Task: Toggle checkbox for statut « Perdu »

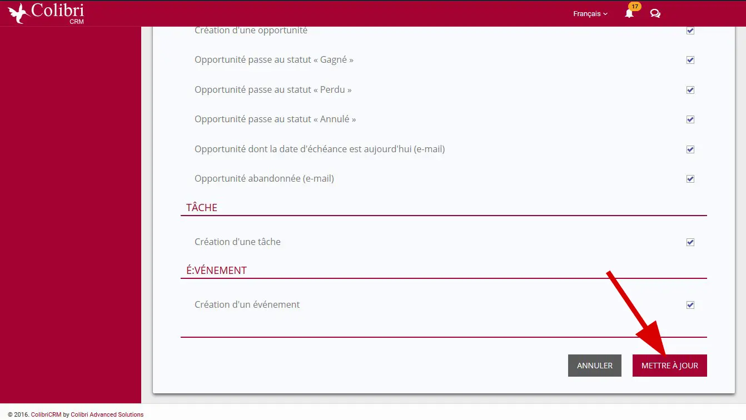Action: (690, 90)
